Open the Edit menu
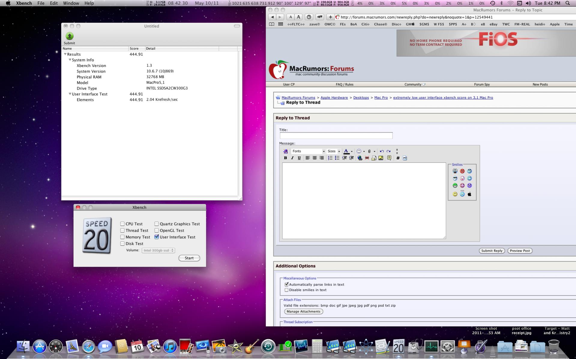The image size is (576, 359). coord(54,3)
